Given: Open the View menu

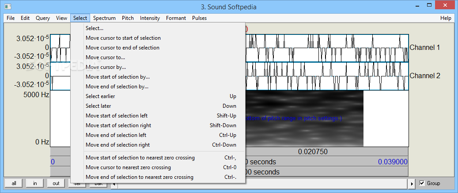Looking at the screenshot, I should coord(62,18).
